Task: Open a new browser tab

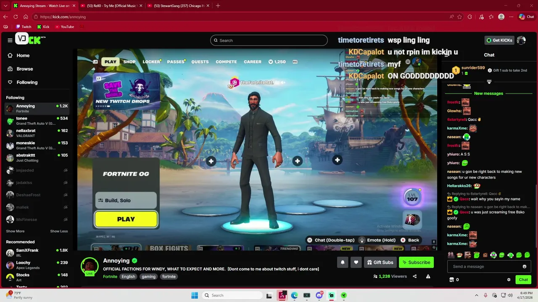Action: point(218,6)
